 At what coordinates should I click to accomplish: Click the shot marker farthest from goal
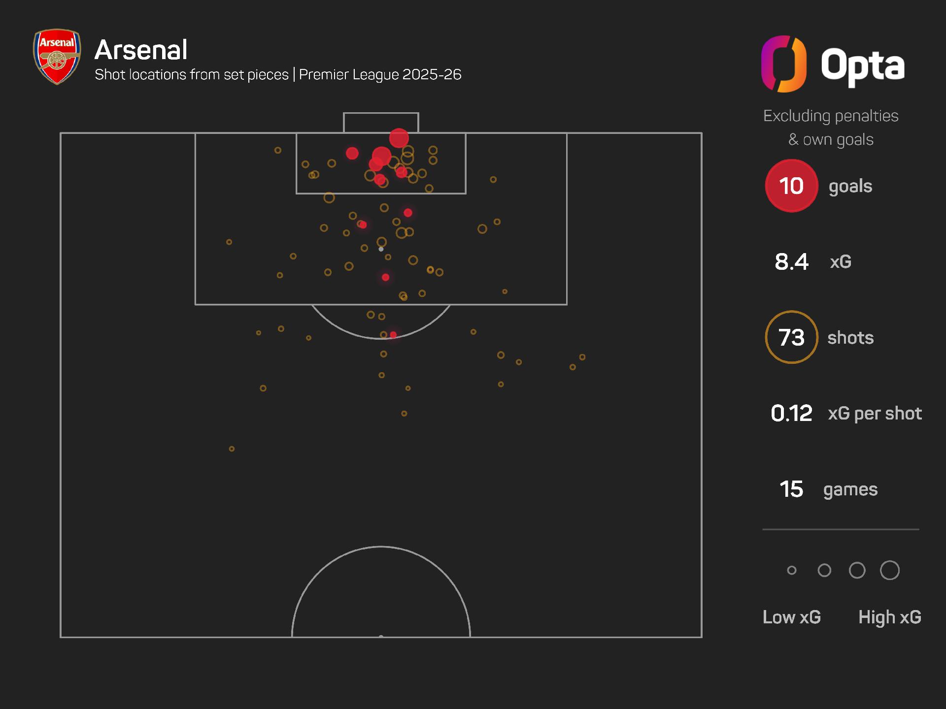click(232, 449)
